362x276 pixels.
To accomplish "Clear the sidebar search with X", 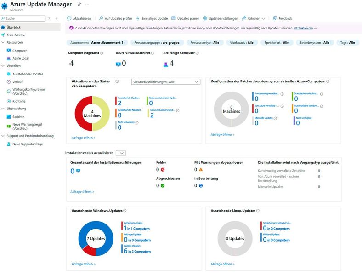I will point(49,18).
